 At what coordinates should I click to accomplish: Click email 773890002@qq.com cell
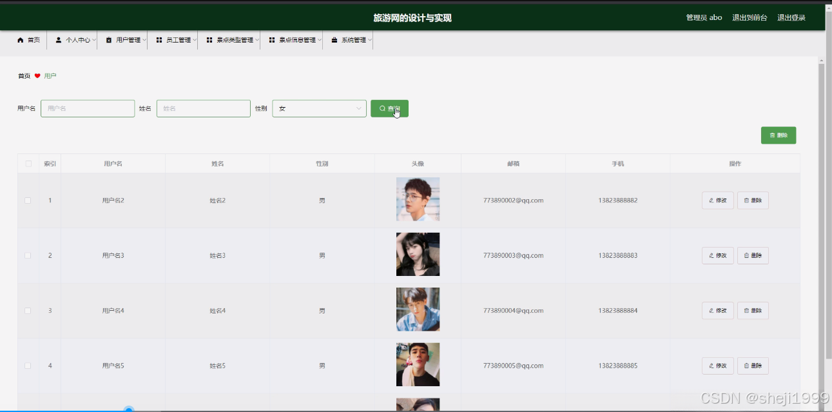point(513,201)
